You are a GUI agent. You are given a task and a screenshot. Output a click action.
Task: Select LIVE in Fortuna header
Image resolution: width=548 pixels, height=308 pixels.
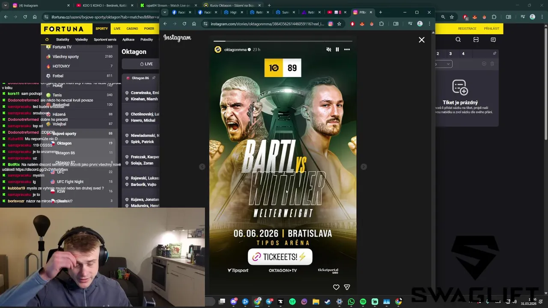[x=117, y=29]
